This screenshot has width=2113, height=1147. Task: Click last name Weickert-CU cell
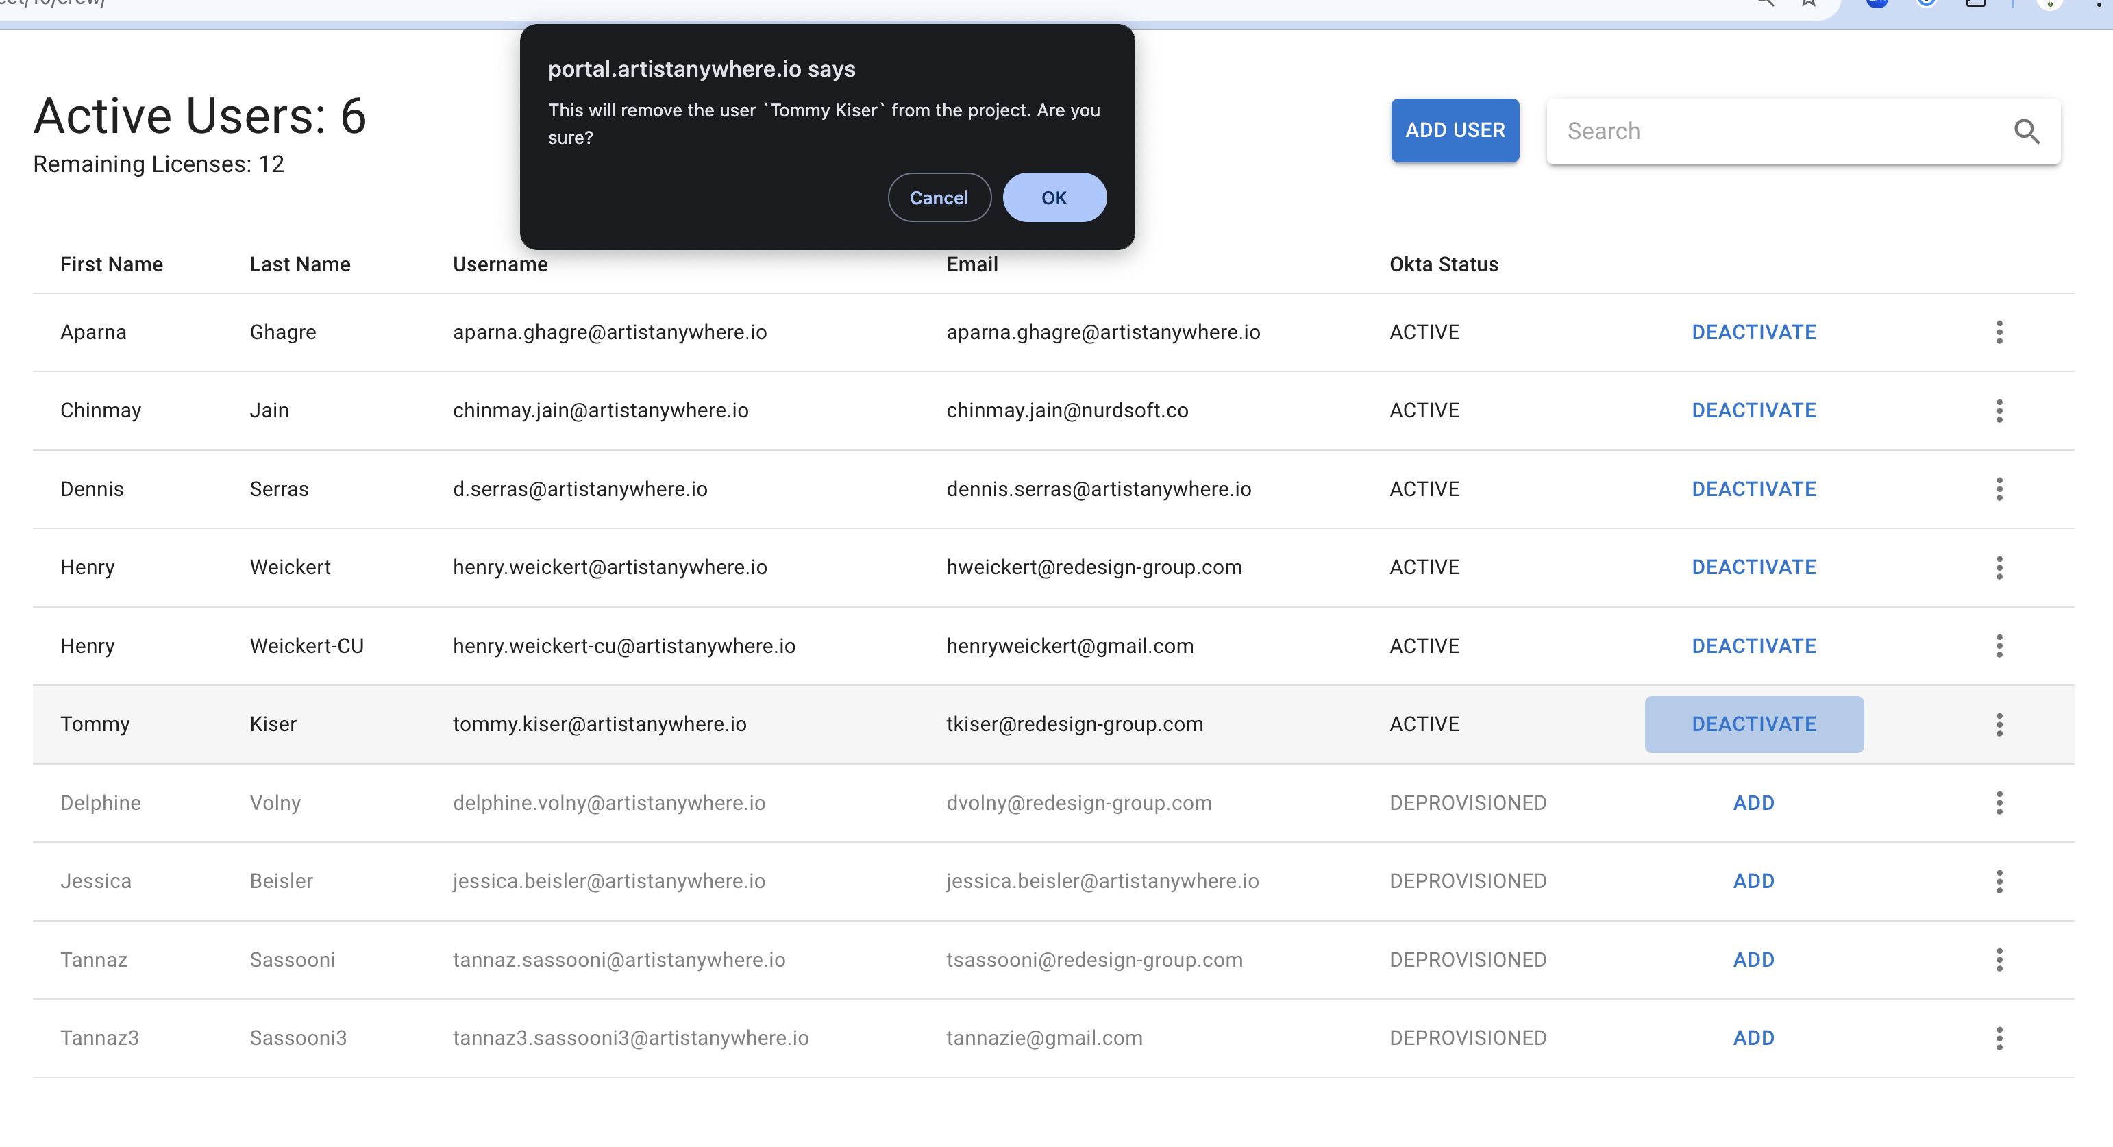306,645
